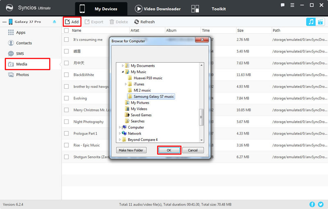The width and height of the screenshot is (328, 209).
Task: Open Contacts in the sidebar
Action: coord(20,43)
